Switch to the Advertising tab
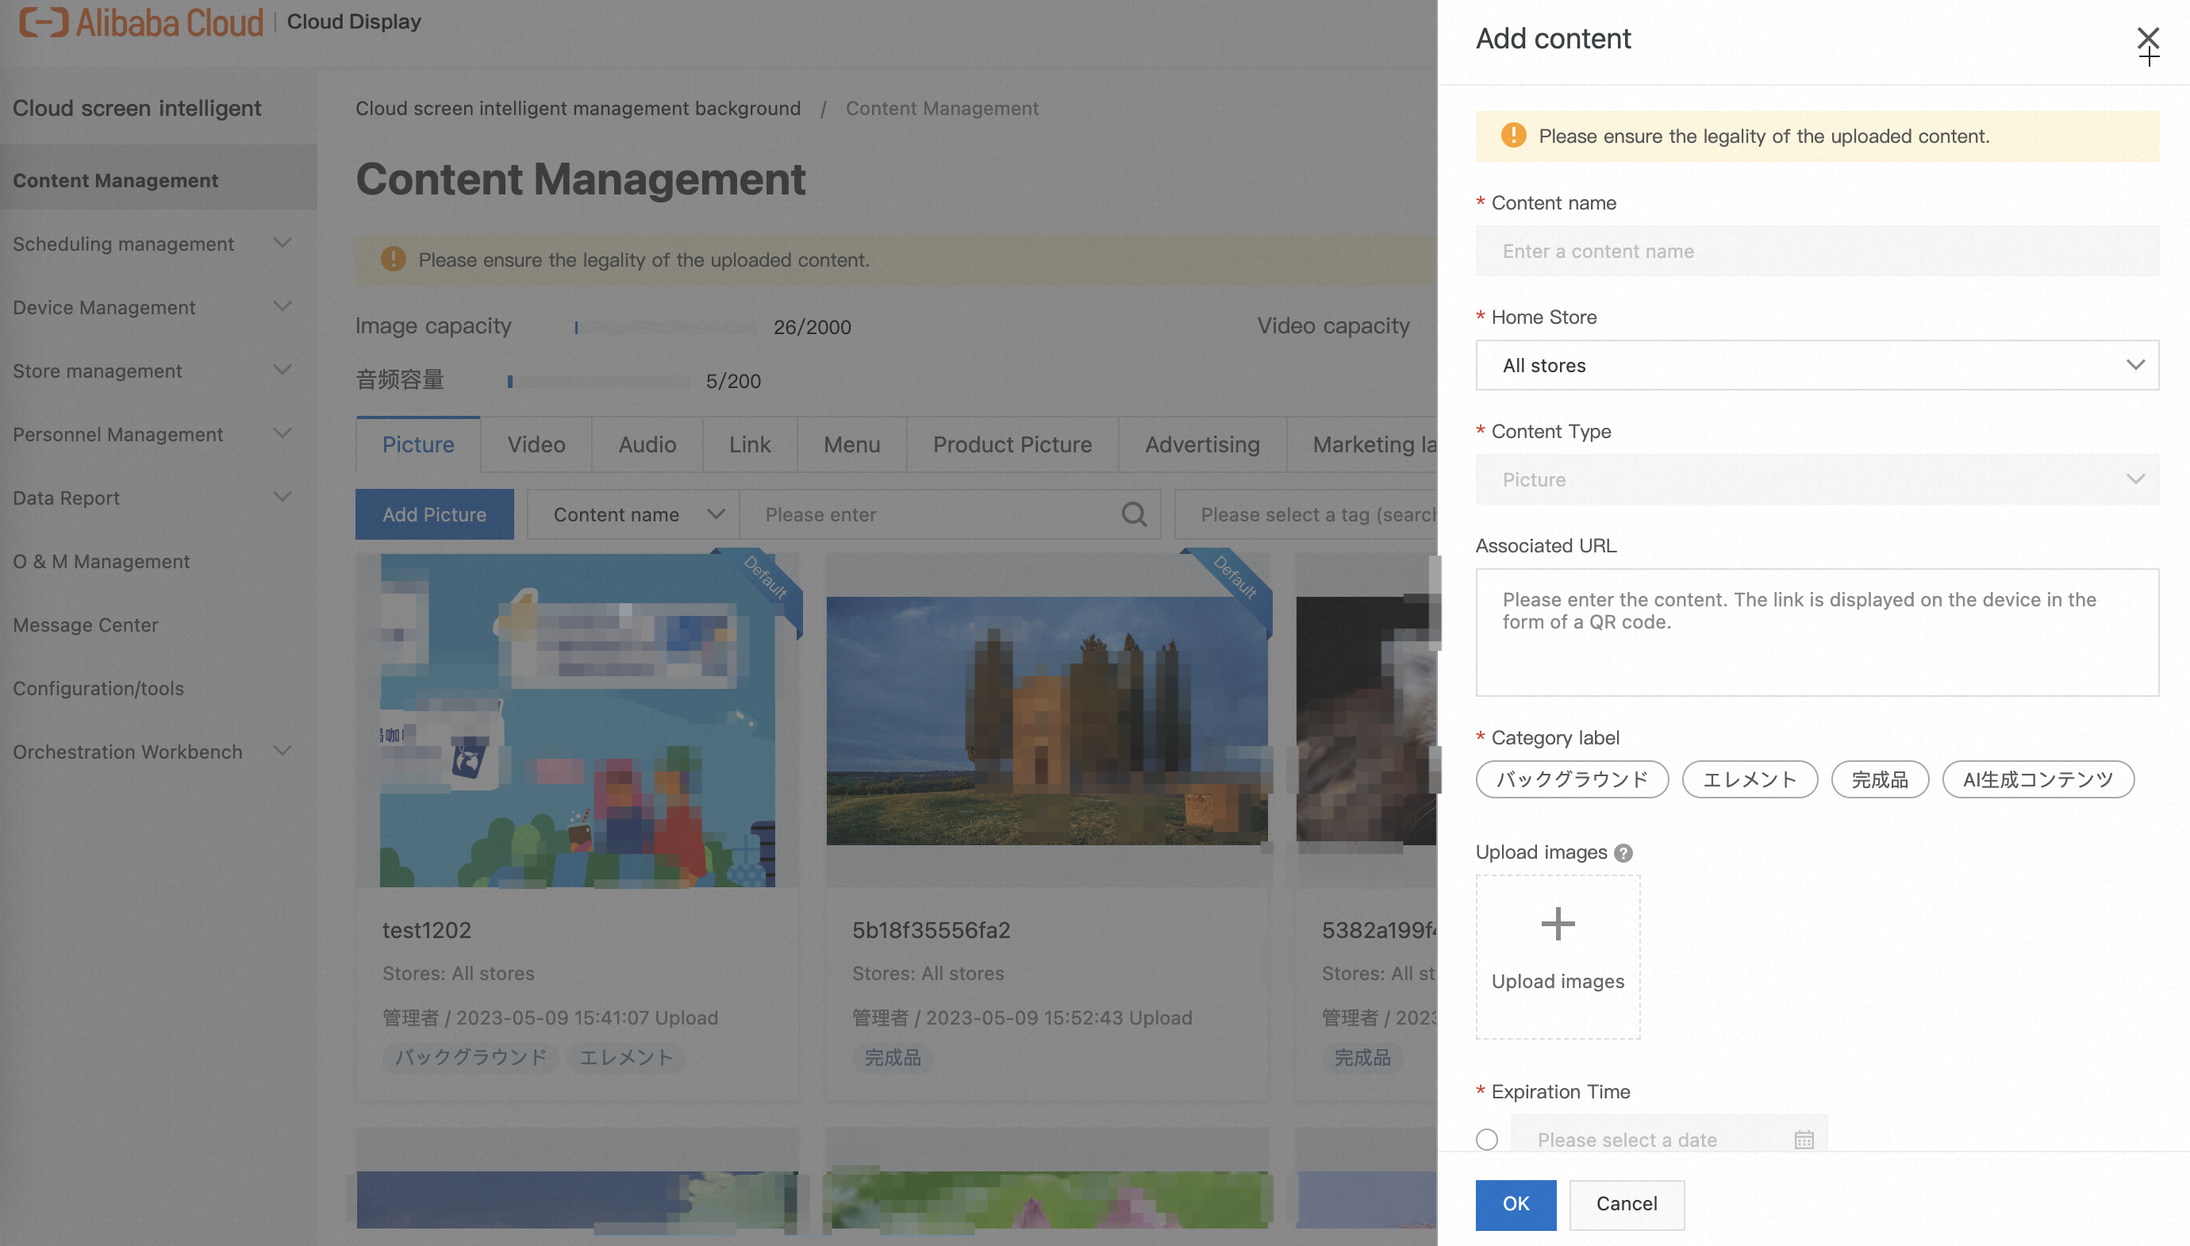The width and height of the screenshot is (2190, 1246). click(x=1203, y=445)
